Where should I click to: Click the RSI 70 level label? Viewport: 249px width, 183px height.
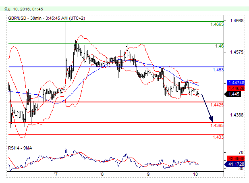tap(241, 152)
